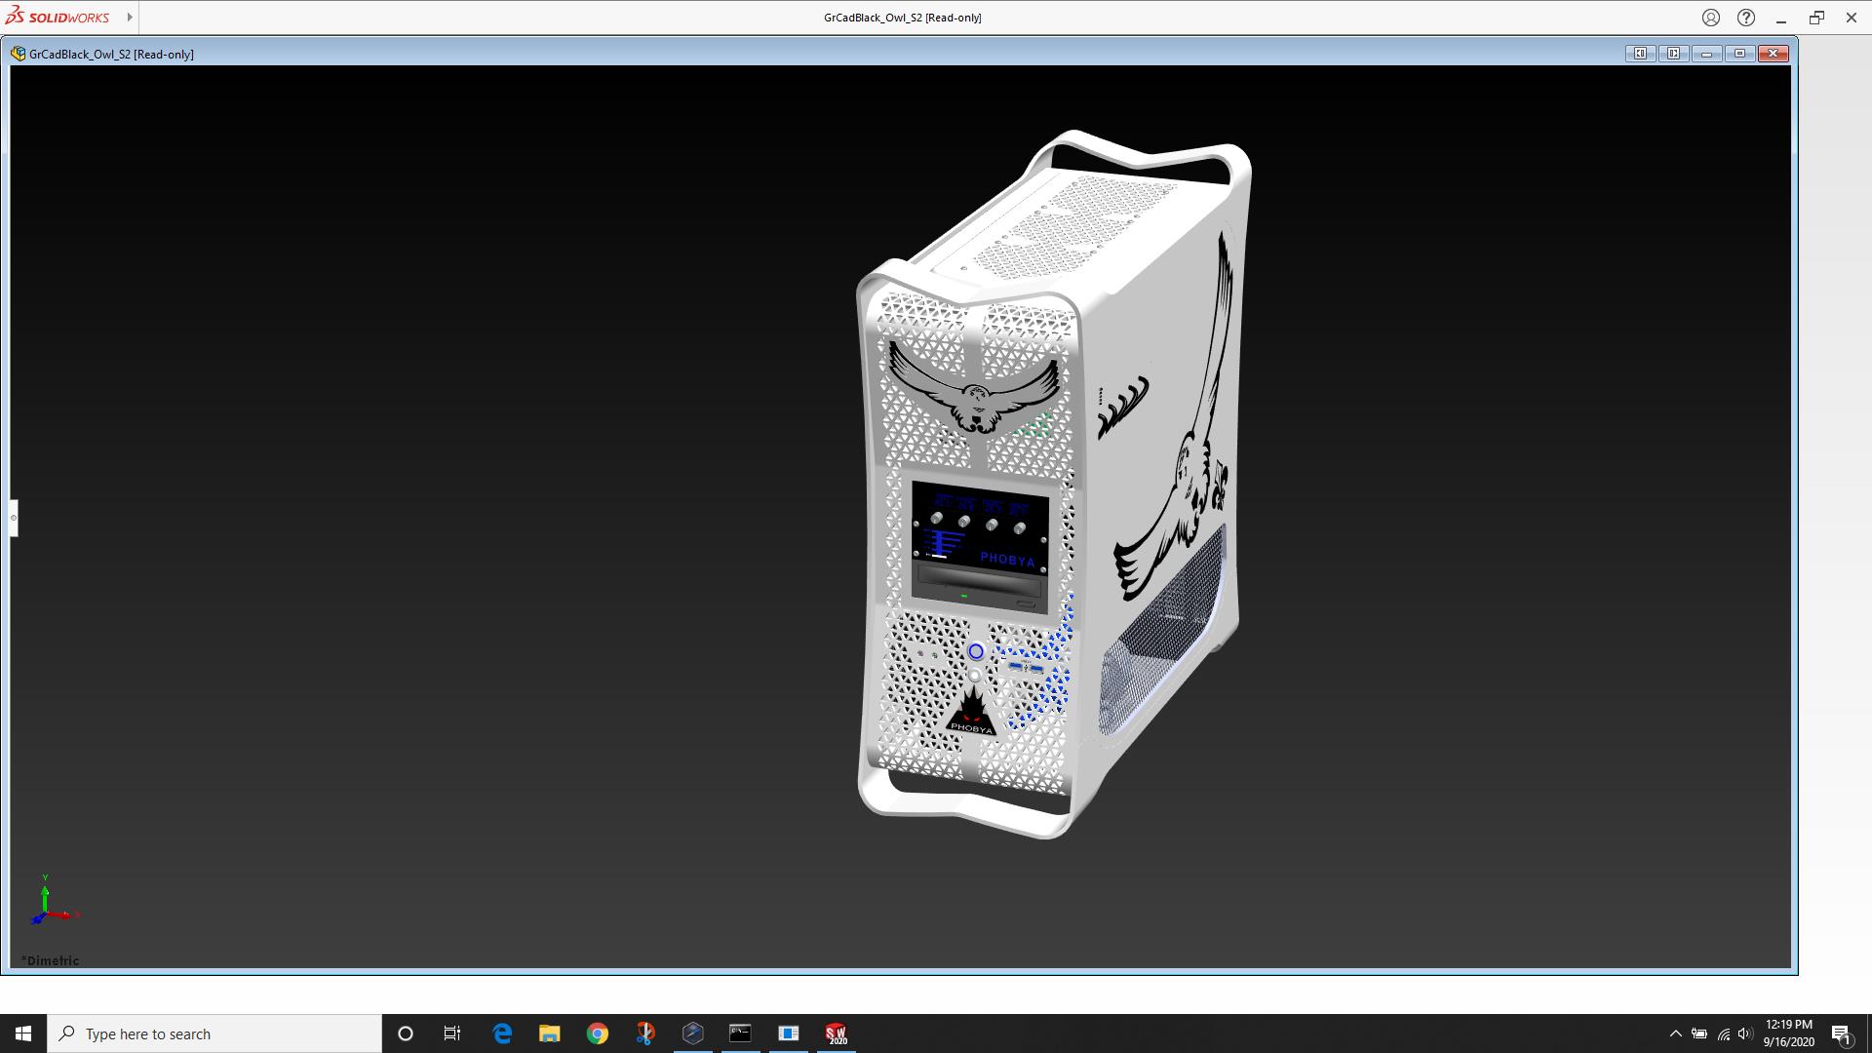Click the assembly icon in document title

click(x=19, y=54)
